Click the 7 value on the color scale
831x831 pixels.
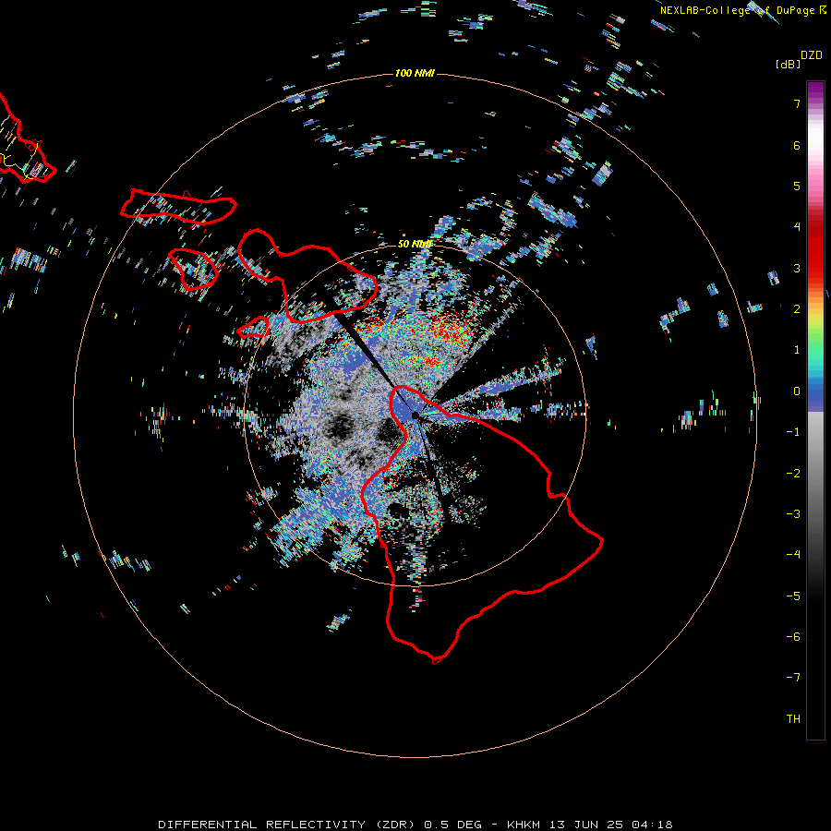(x=797, y=103)
